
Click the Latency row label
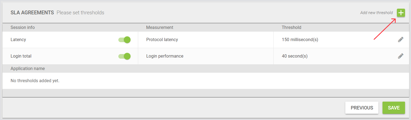(18, 40)
